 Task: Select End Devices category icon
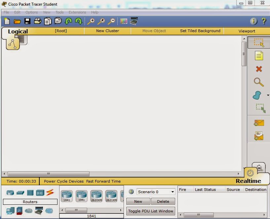point(10,211)
